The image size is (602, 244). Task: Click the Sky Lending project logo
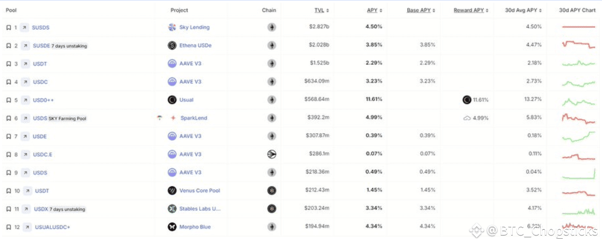click(172, 28)
